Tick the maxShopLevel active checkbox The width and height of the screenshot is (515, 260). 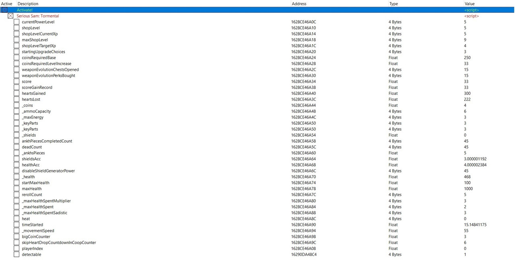tap(16, 40)
